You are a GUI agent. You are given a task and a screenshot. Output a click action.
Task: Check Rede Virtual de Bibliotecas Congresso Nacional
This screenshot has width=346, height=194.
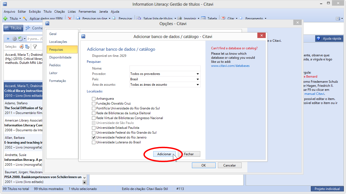(x=94, y=118)
